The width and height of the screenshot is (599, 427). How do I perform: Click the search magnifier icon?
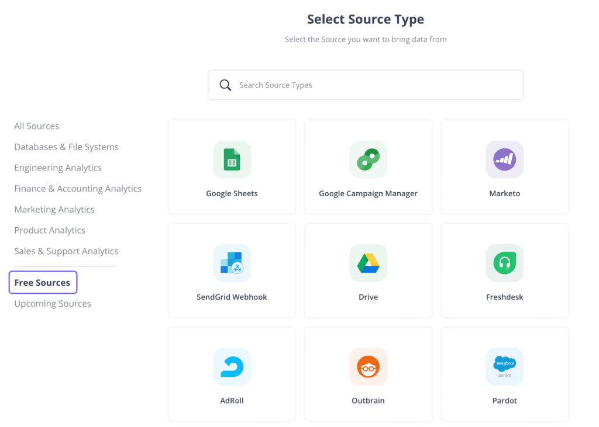[x=225, y=85]
